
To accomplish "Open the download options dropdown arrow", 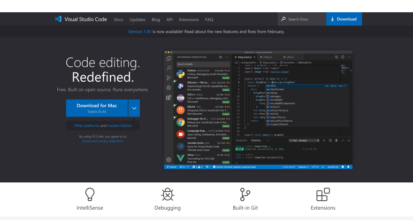I will 134,108.
